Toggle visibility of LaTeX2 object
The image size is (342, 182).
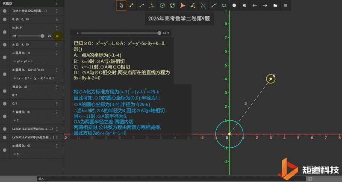(5, 137)
